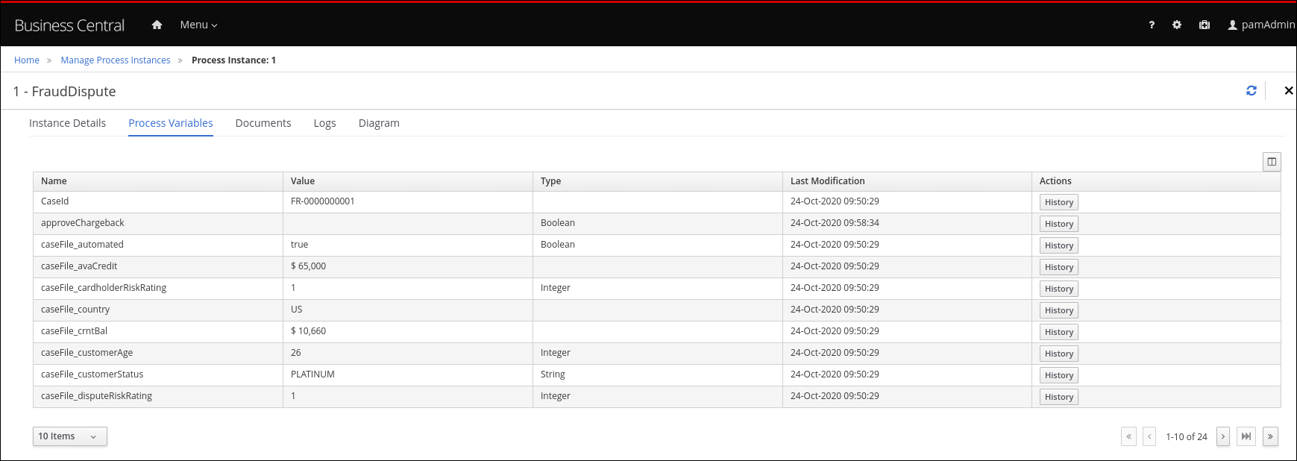Open the pamAdmin user menu

[x=1261, y=25]
